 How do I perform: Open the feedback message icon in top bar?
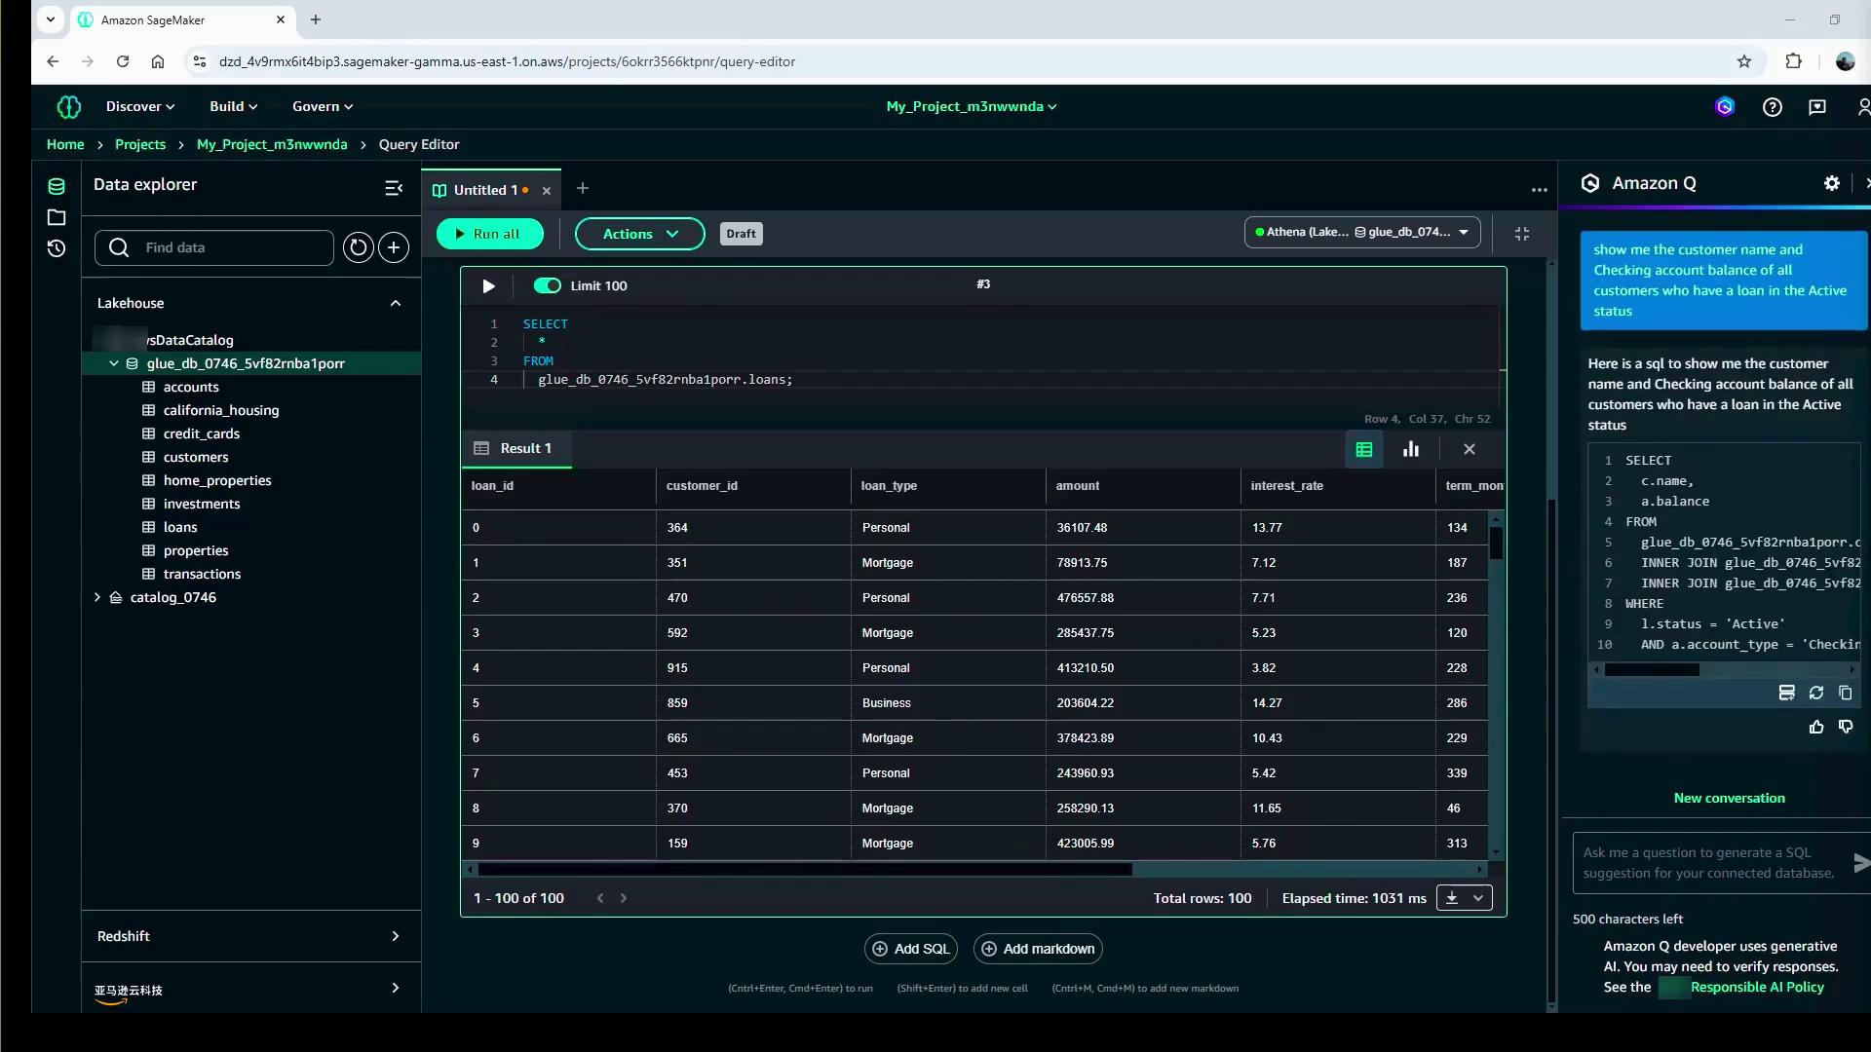1817,107
